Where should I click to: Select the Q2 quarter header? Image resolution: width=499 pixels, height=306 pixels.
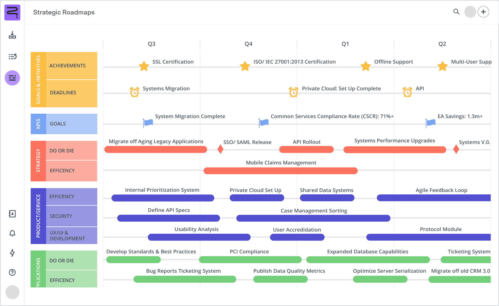pos(442,44)
